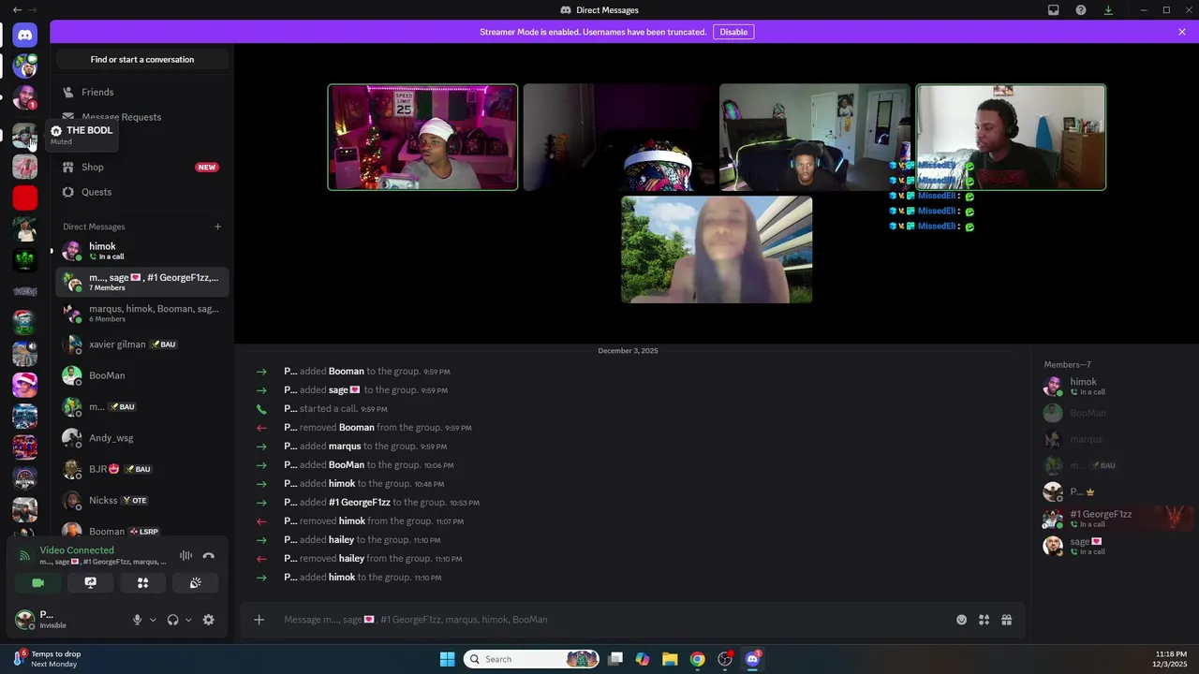1199x674 pixels.
Task: Open the Andy_wsg conversation
Action: coord(142,438)
